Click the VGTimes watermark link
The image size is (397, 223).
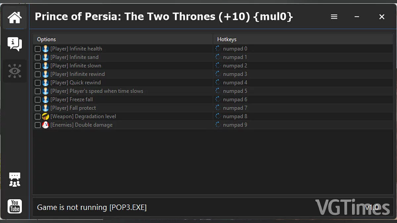click(354, 206)
